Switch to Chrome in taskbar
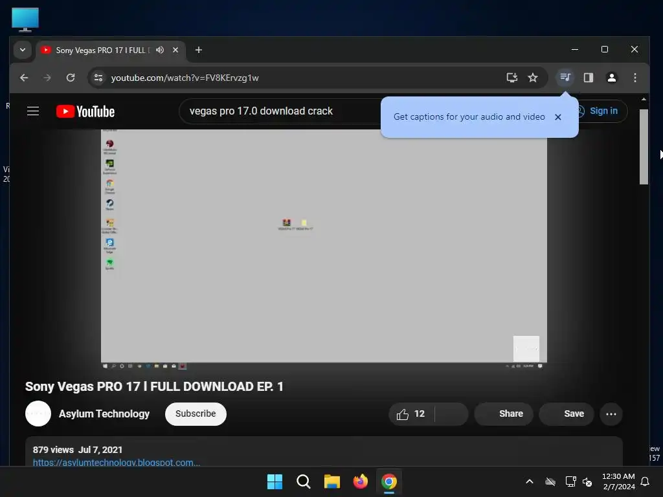The width and height of the screenshot is (663, 497). click(x=389, y=481)
